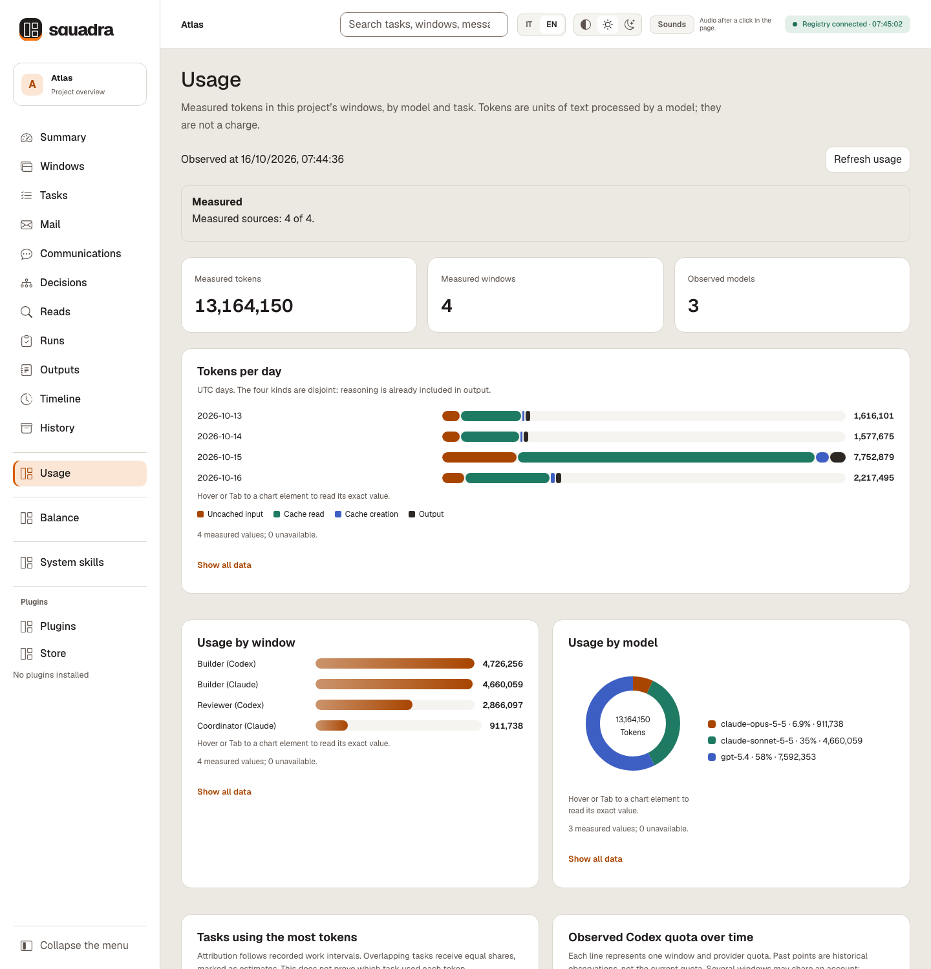
Task: Open the Windows panel icon
Action: 27,167
